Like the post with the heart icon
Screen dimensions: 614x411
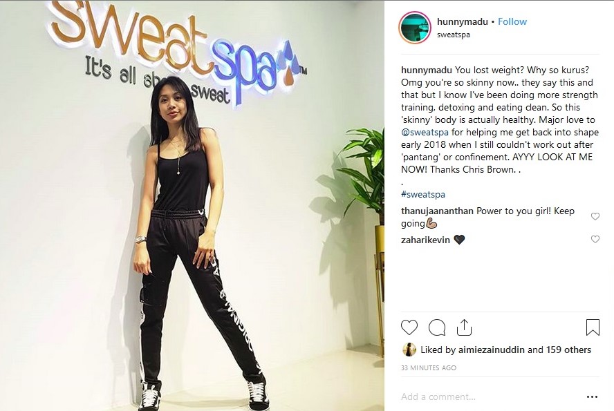click(409, 327)
